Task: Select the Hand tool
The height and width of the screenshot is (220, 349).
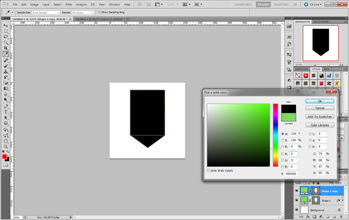Action: (6, 141)
